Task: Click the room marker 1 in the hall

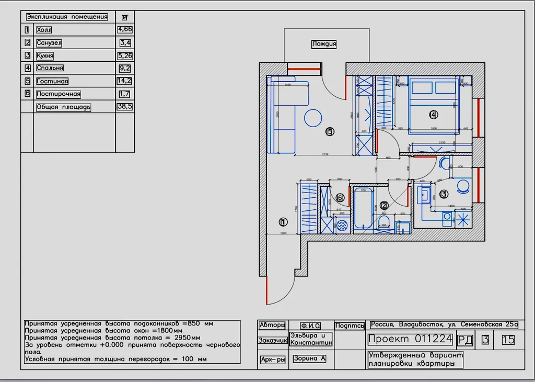Action: [x=283, y=222]
